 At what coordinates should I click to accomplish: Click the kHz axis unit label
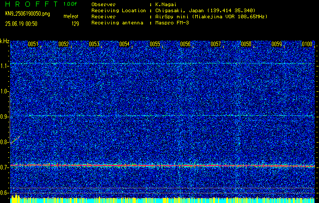tap(5, 41)
